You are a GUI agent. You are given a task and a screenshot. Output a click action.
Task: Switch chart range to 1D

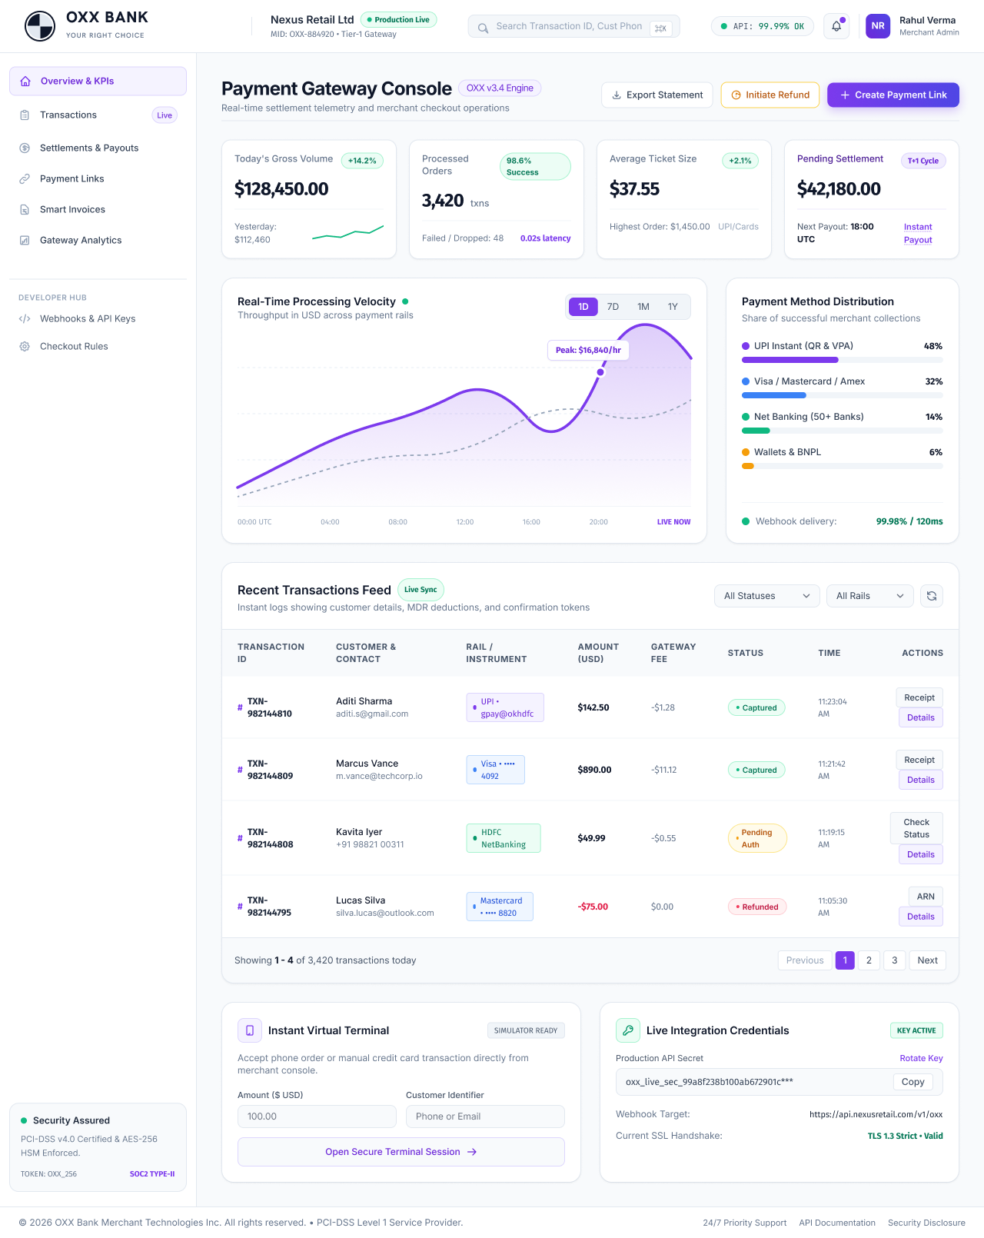pyautogui.click(x=583, y=307)
